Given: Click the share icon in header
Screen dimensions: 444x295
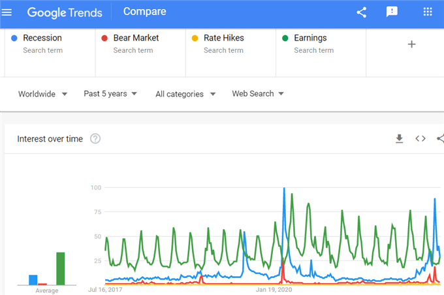Looking at the screenshot, I should [x=362, y=12].
